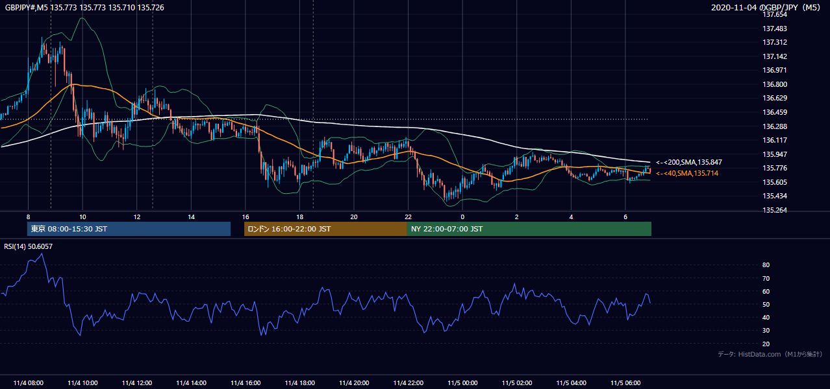Click price axis label 137.142
Viewport: 830px width, 389px height.
pos(774,56)
